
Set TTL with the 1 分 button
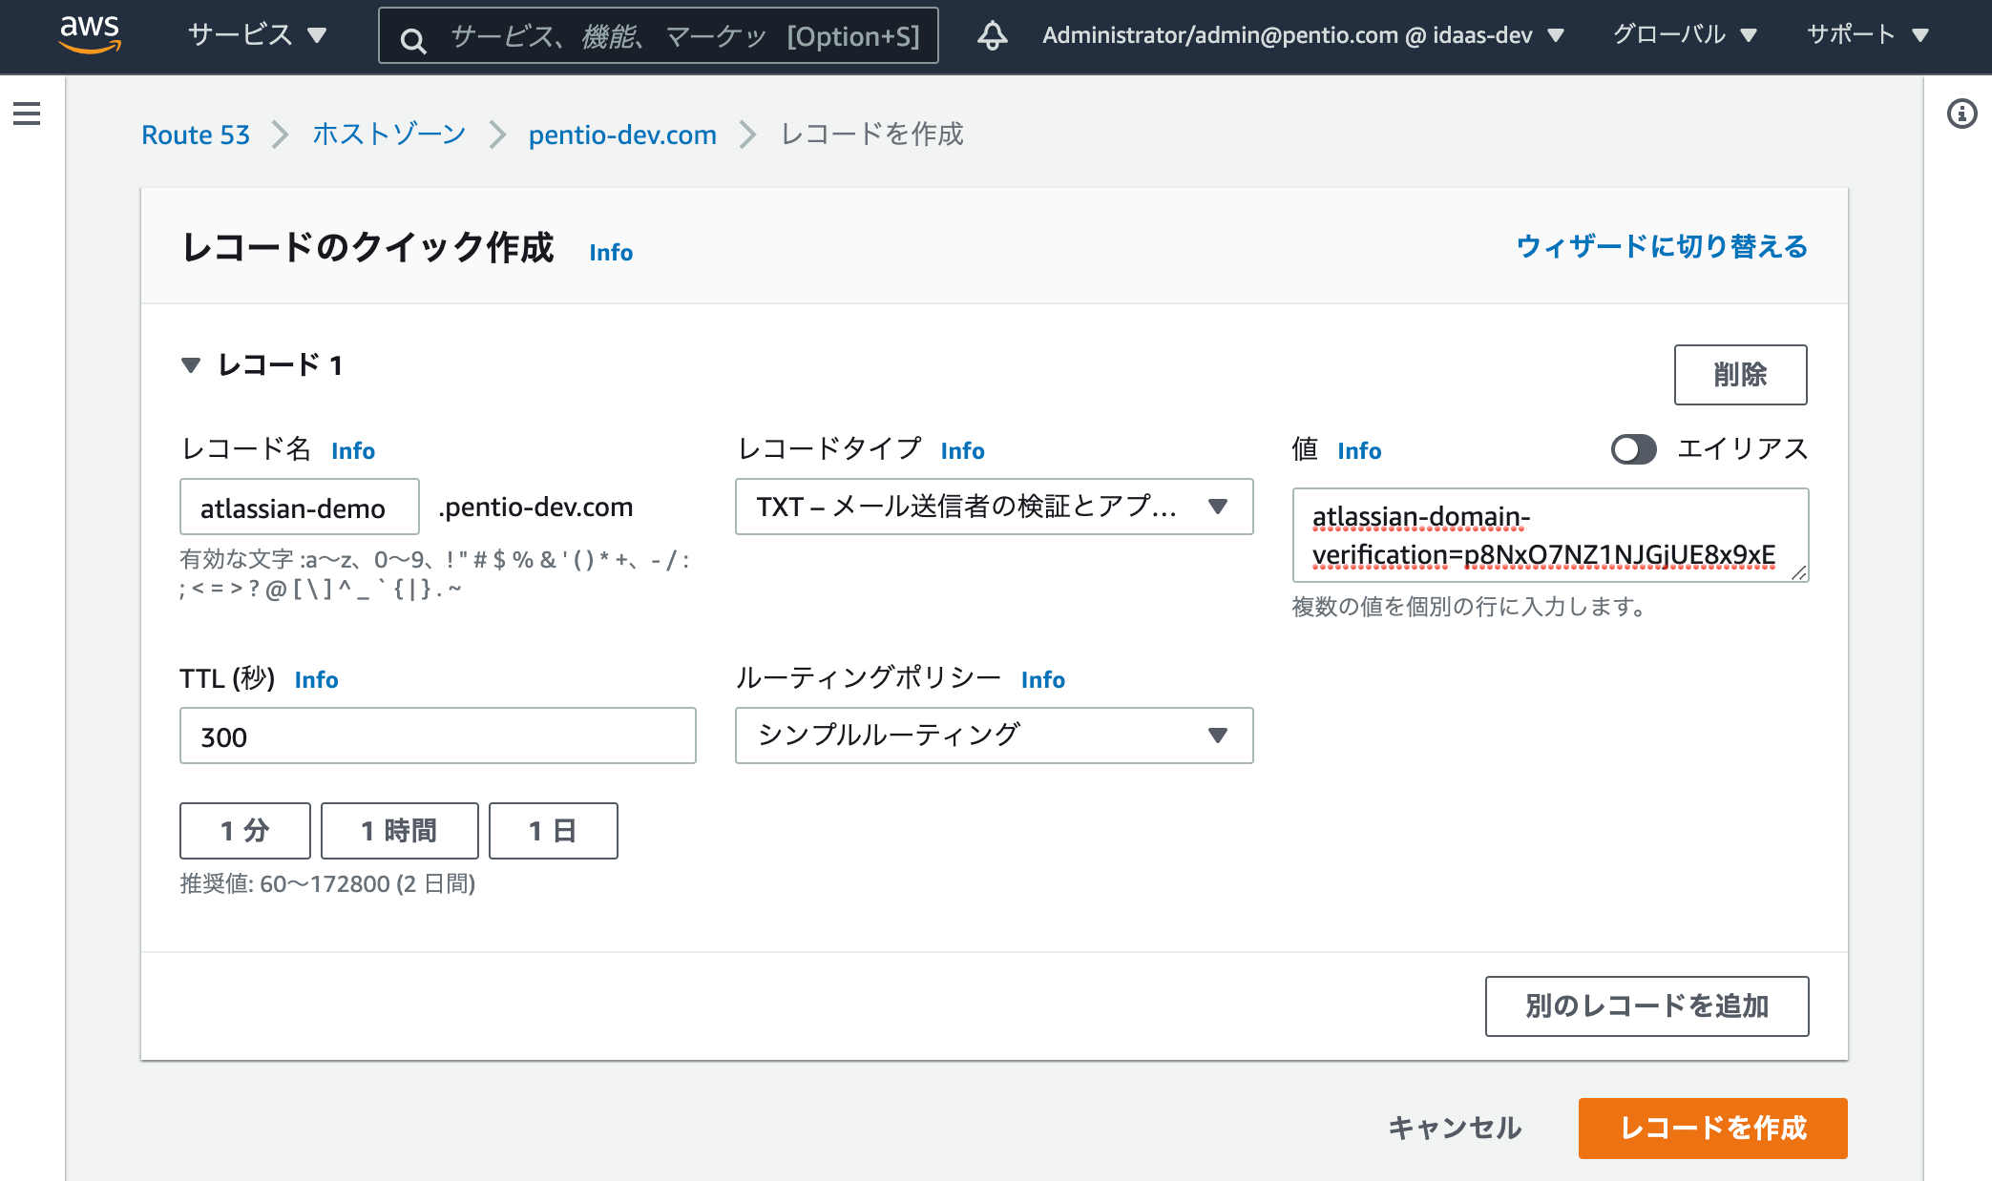245,831
